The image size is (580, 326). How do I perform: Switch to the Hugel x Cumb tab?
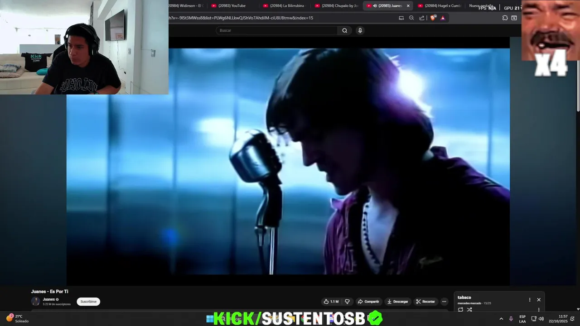coord(440,6)
